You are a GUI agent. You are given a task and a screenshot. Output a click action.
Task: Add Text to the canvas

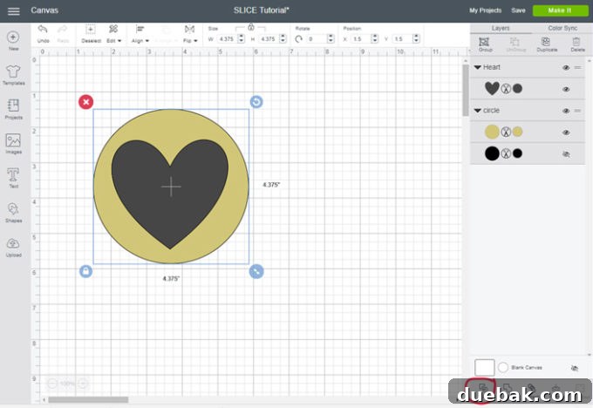(x=13, y=178)
